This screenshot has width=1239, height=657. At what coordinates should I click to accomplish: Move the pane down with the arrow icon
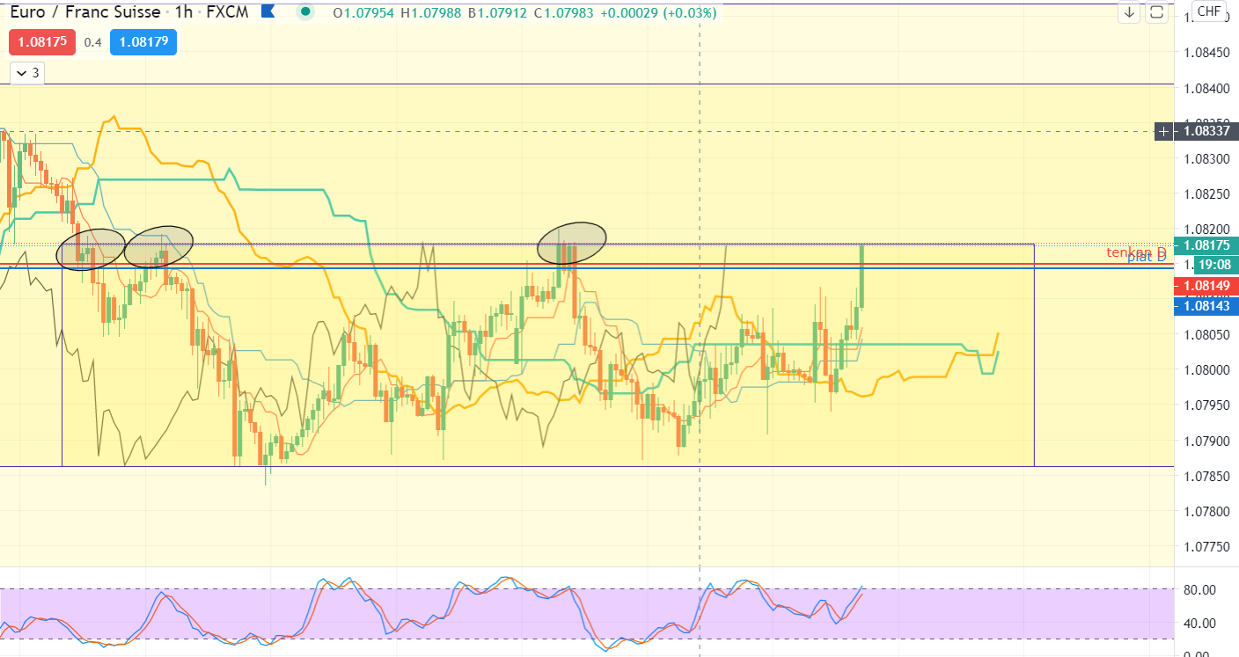click(x=1130, y=12)
